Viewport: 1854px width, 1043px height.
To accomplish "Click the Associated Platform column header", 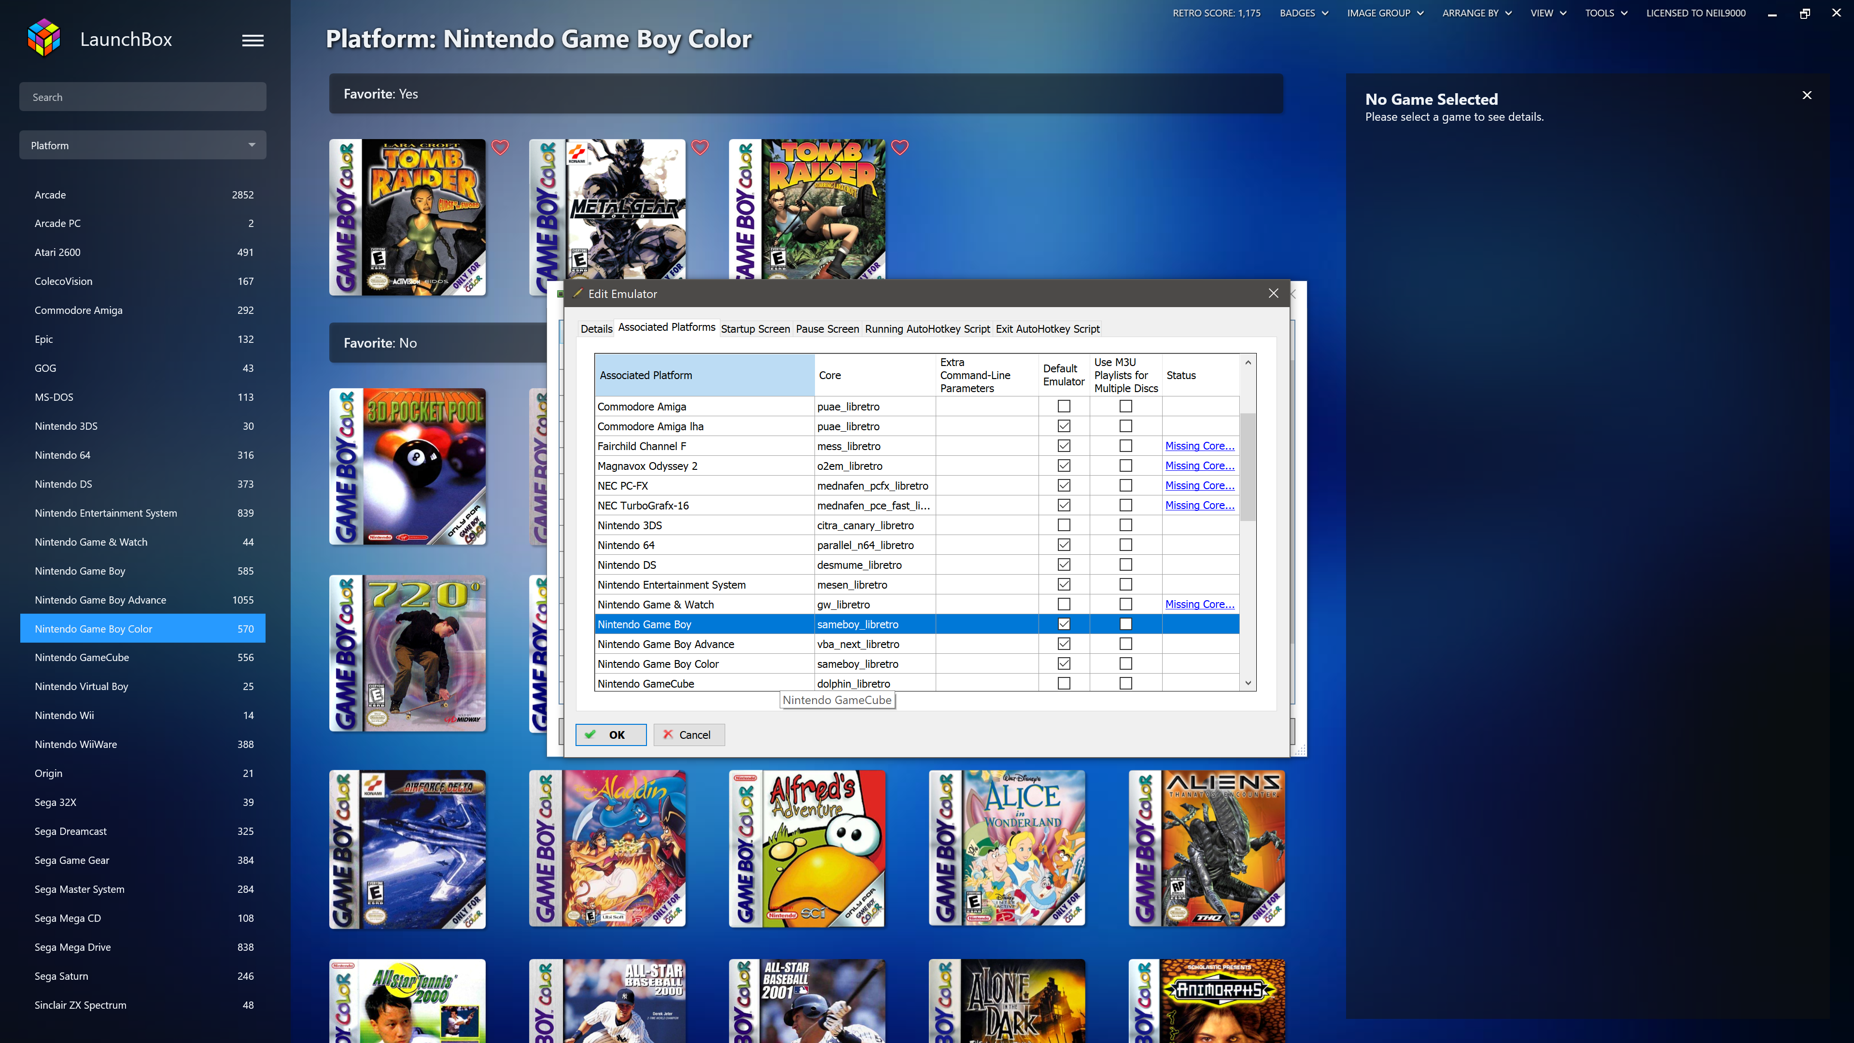I will point(704,375).
